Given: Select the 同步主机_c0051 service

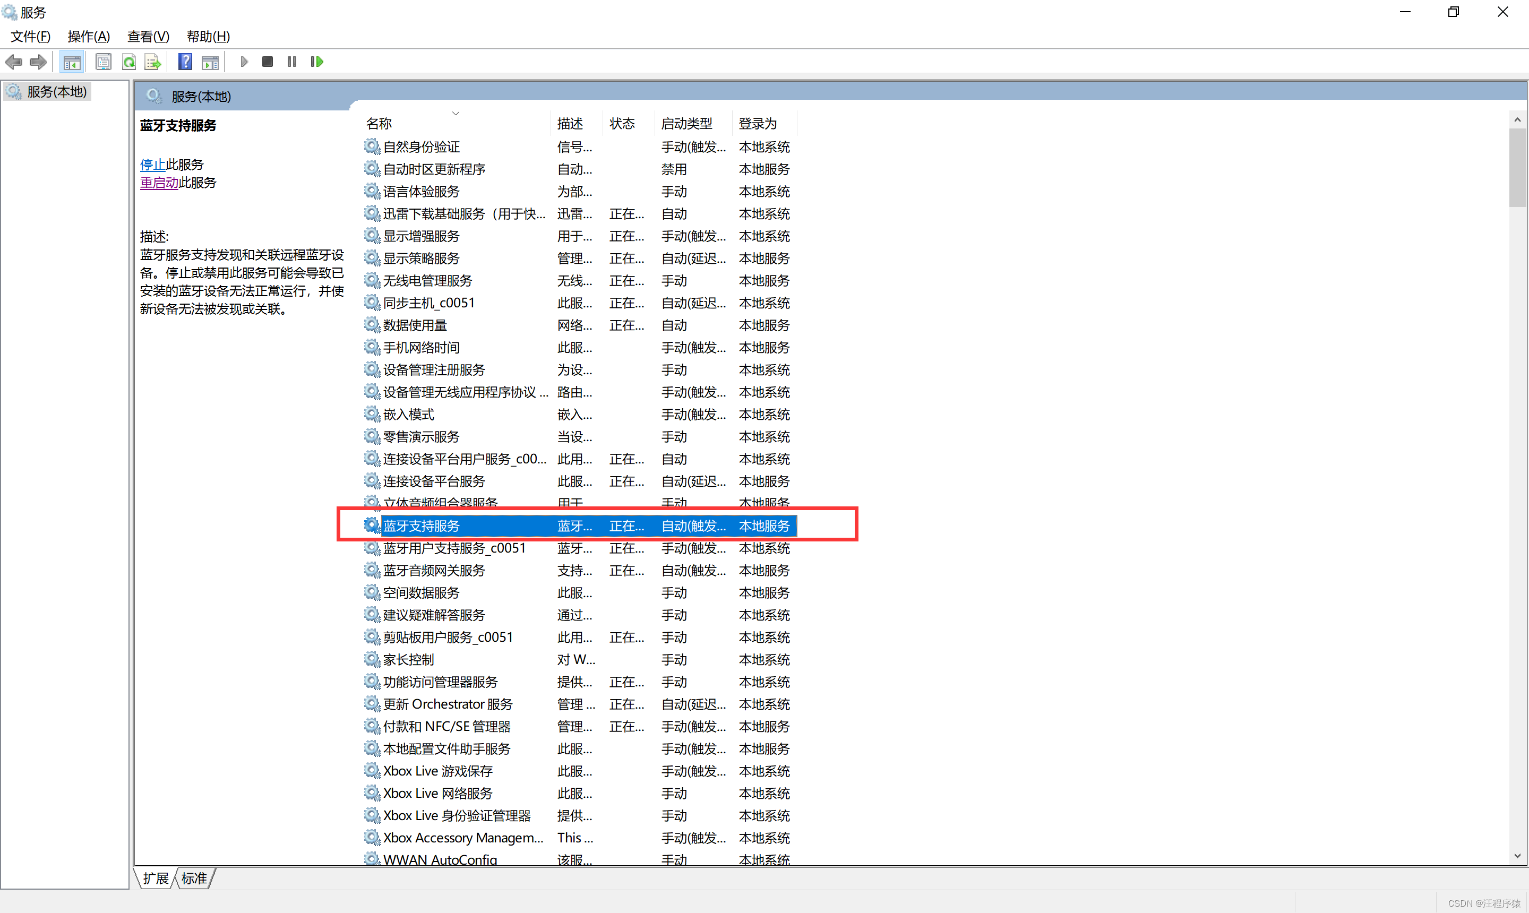Looking at the screenshot, I should point(579,303).
